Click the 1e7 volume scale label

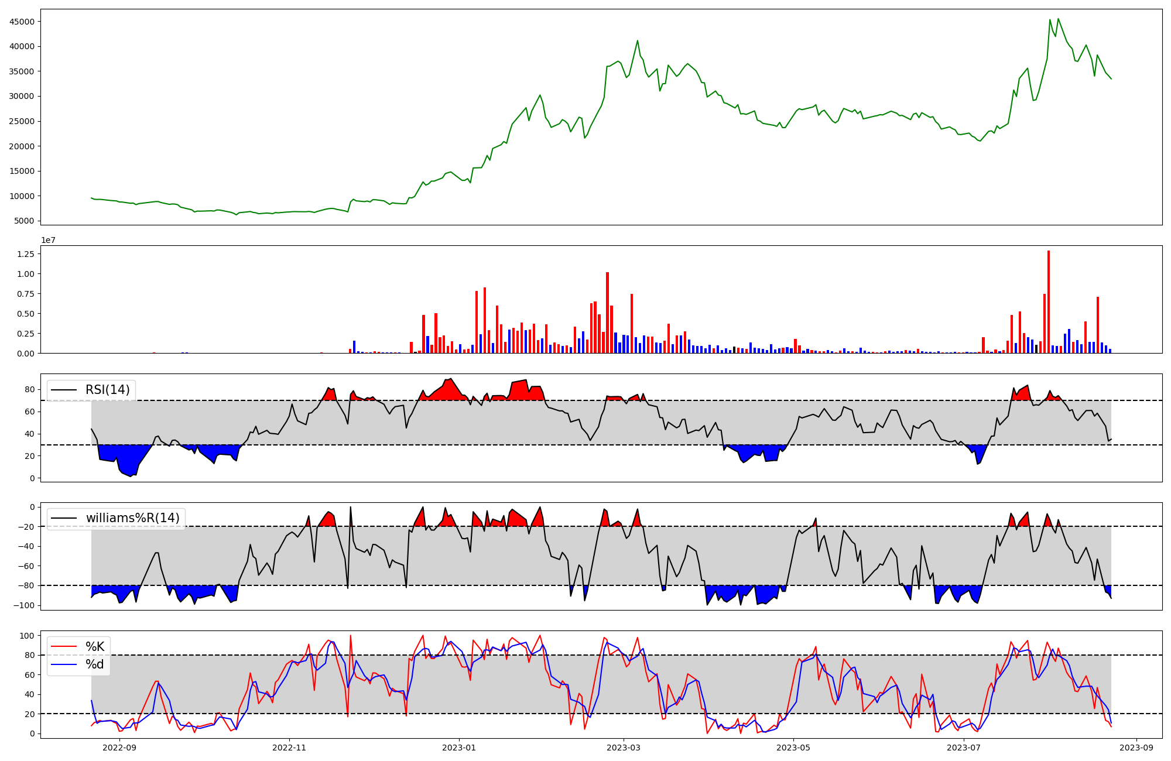[48, 241]
